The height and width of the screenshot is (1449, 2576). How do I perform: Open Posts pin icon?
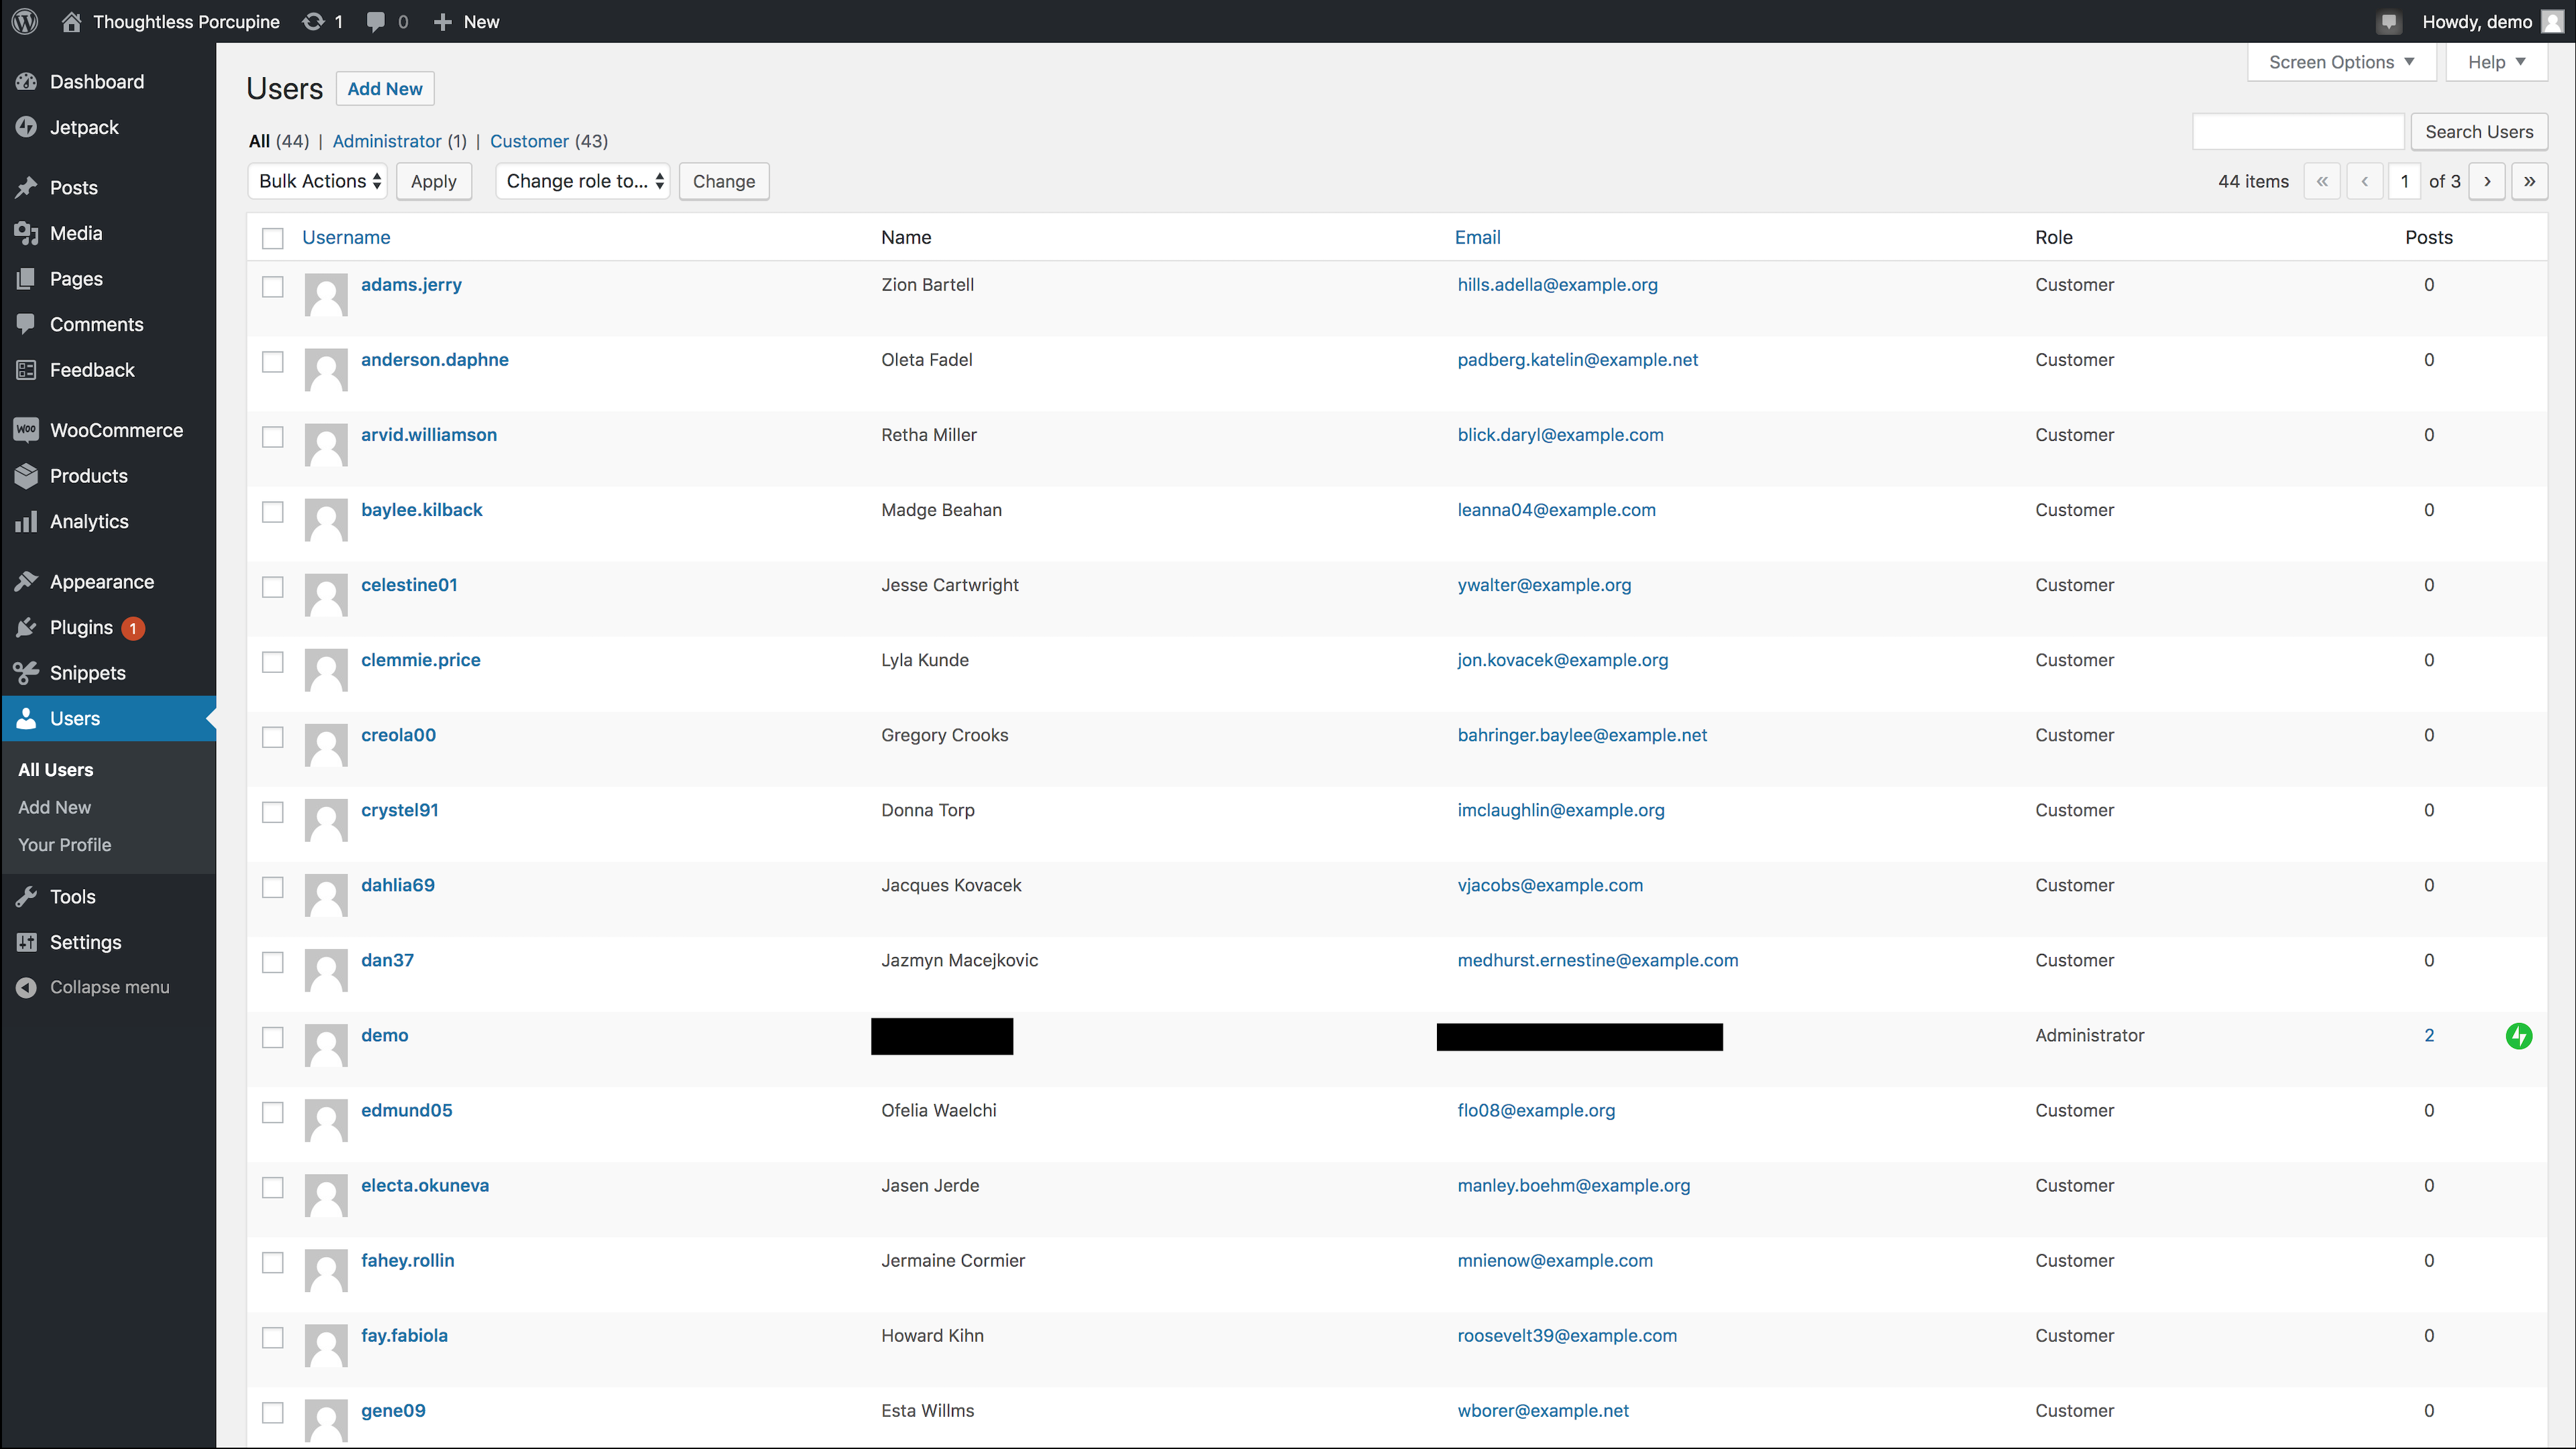click(x=27, y=188)
